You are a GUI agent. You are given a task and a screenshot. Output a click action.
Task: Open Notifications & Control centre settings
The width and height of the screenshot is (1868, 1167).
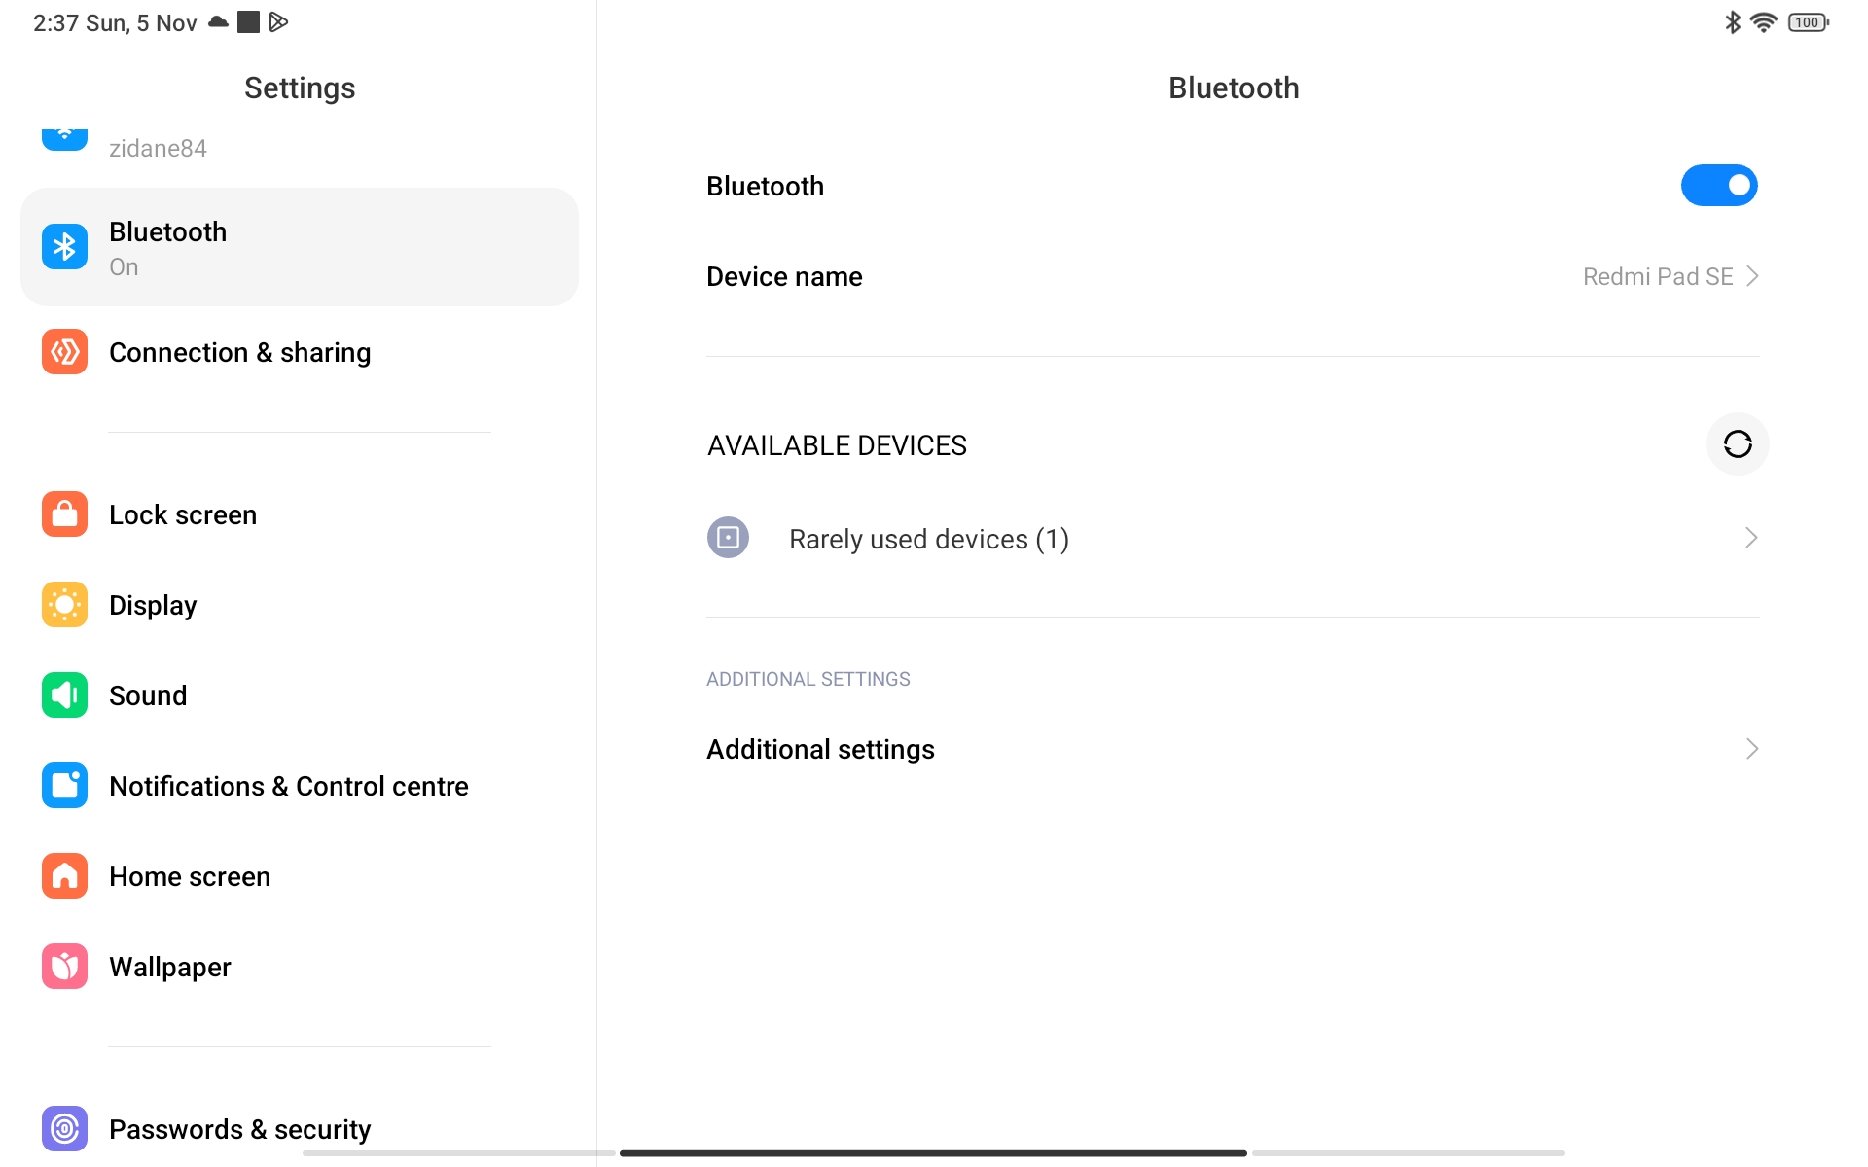click(288, 786)
